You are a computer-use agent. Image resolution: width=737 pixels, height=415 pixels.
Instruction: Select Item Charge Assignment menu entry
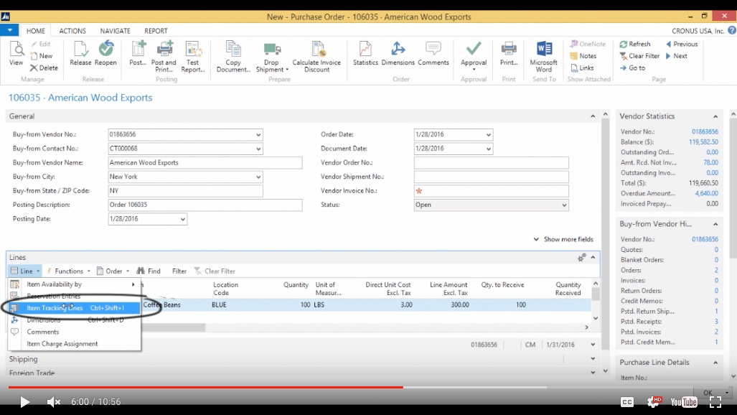pyautogui.click(x=74, y=343)
